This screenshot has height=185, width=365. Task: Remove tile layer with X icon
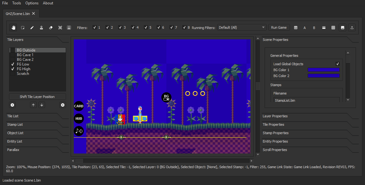pyautogui.click(x=63, y=105)
